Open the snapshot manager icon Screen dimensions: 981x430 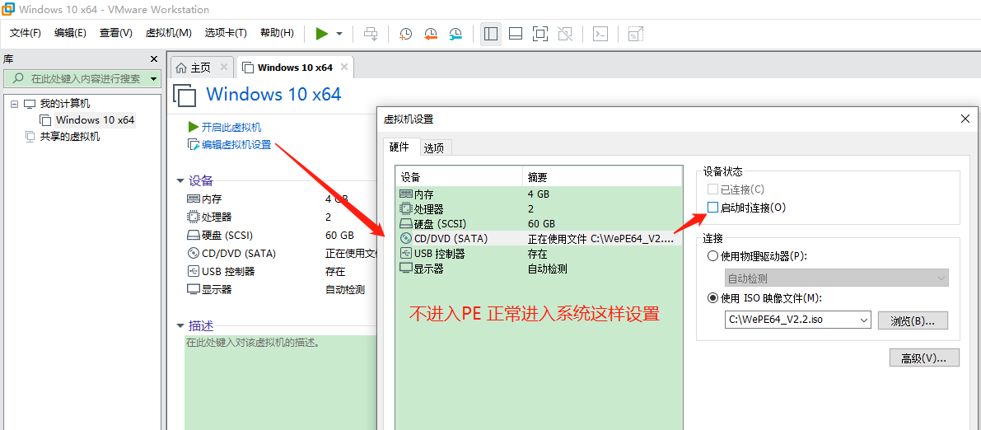456,34
